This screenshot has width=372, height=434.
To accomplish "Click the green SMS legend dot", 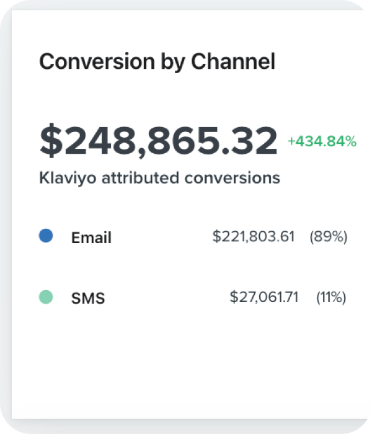I will (45, 297).
